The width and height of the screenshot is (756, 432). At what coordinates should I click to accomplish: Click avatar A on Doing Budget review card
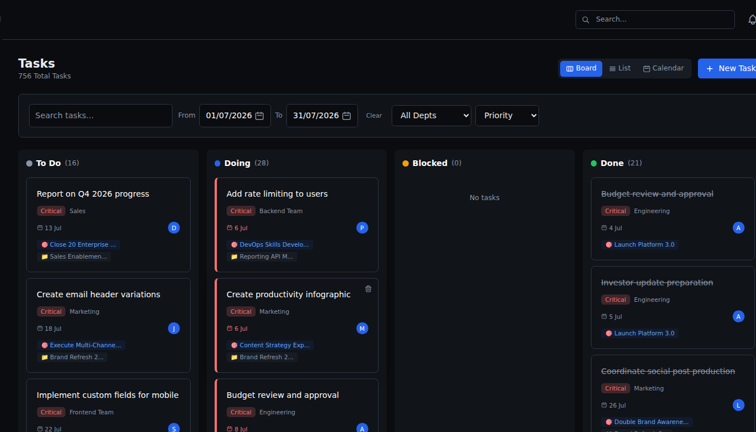pos(363,429)
